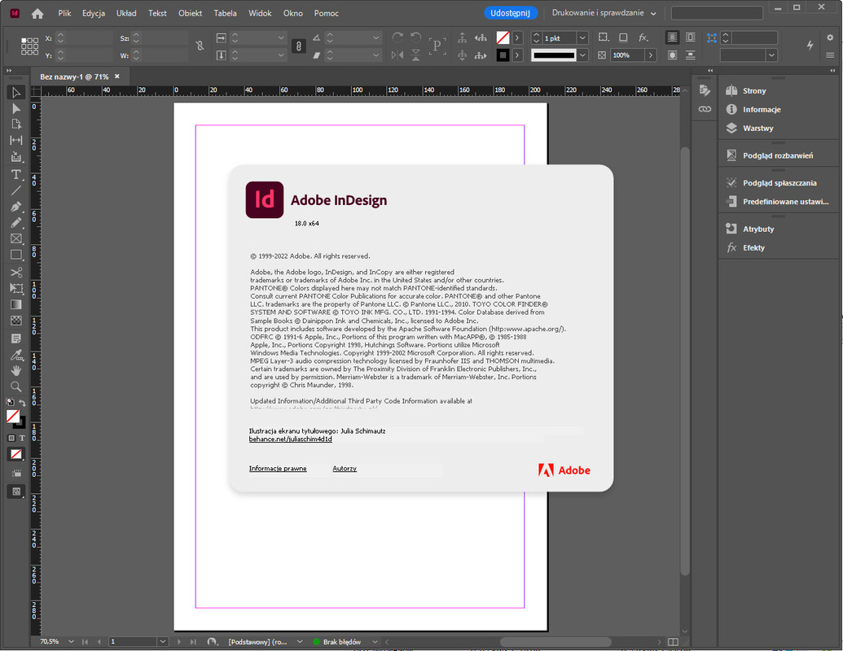The image size is (843, 651).
Task: Switch to Bez nazwy-1 document tab
Action: point(74,76)
